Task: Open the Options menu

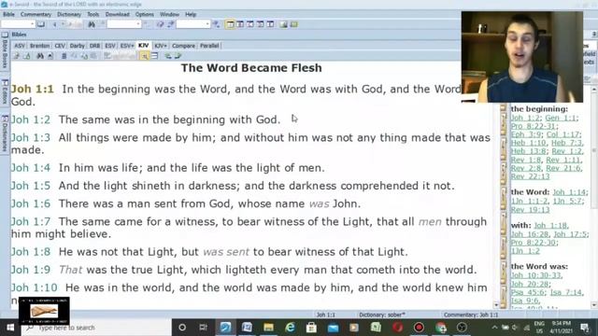Action: click(x=145, y=15)
